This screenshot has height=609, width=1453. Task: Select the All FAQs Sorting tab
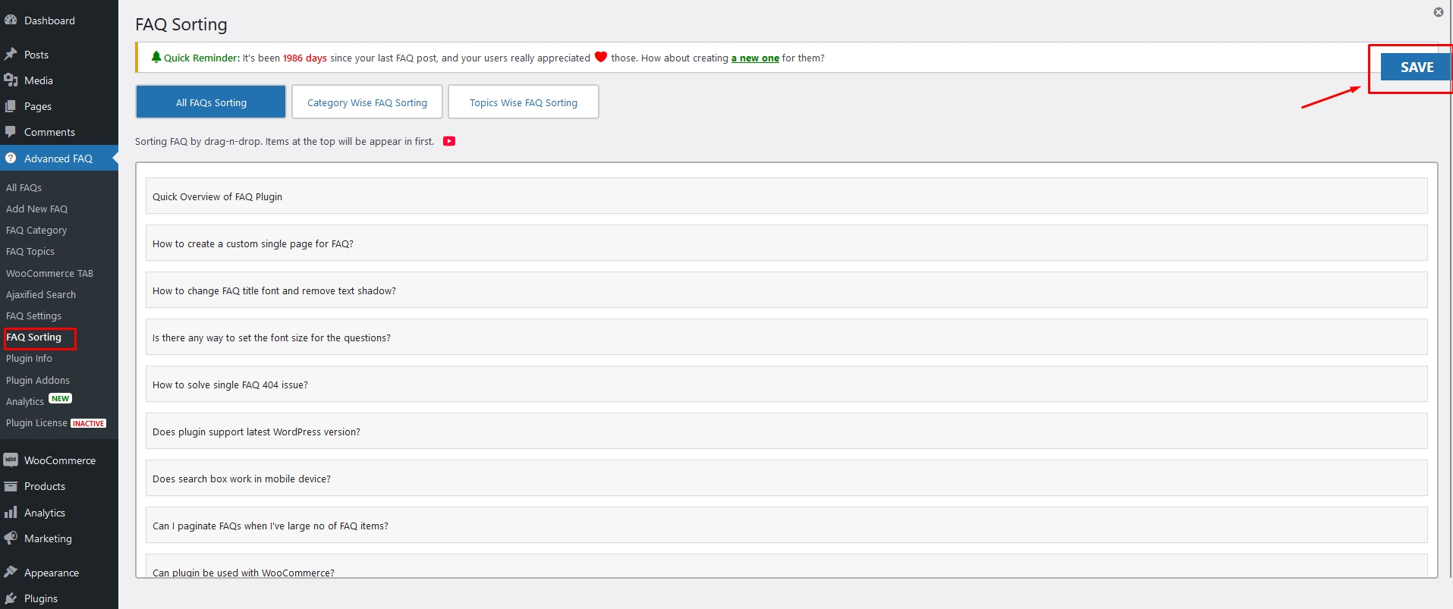click(211, 102)
